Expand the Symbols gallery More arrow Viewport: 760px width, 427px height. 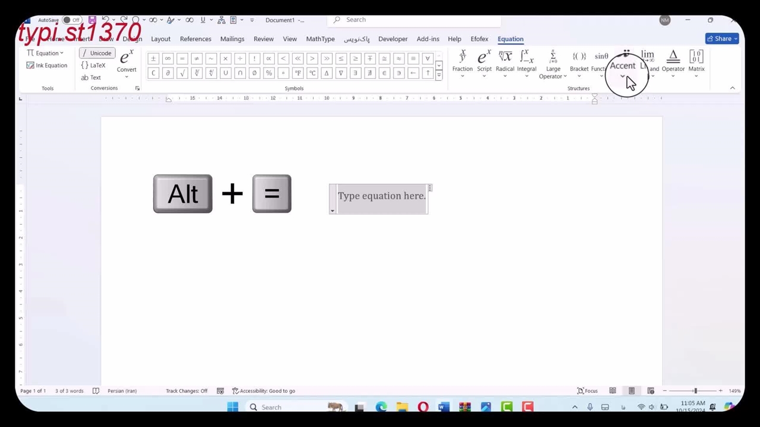coord(439,75)
